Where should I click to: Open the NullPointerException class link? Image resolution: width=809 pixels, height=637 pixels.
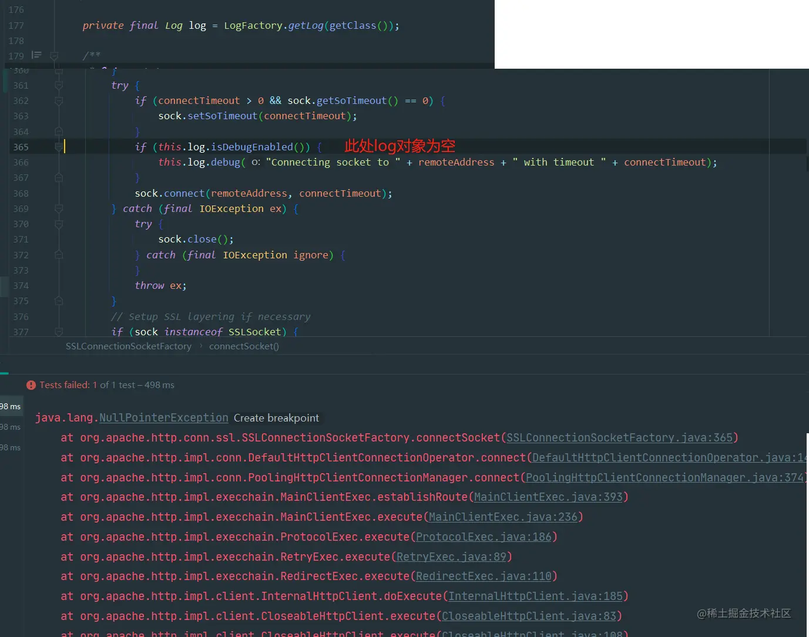click(163, 417)
